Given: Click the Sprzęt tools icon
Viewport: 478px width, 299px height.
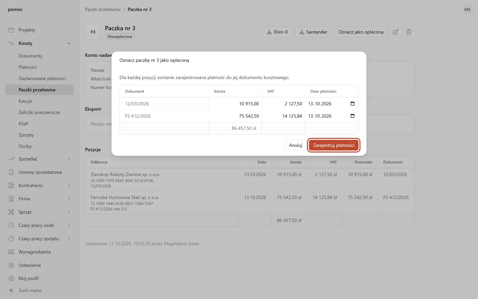Looking at the screenshot, I should 11,212.
